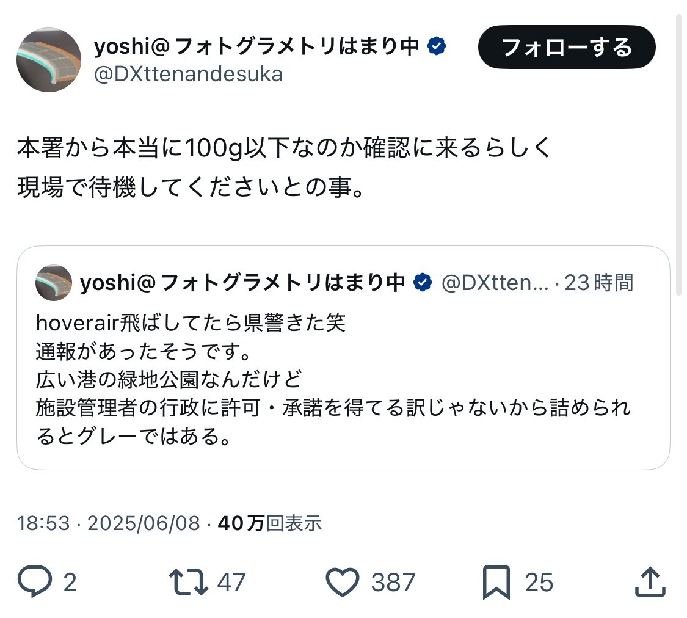Open the share upload icon

[x=650, y=581]
